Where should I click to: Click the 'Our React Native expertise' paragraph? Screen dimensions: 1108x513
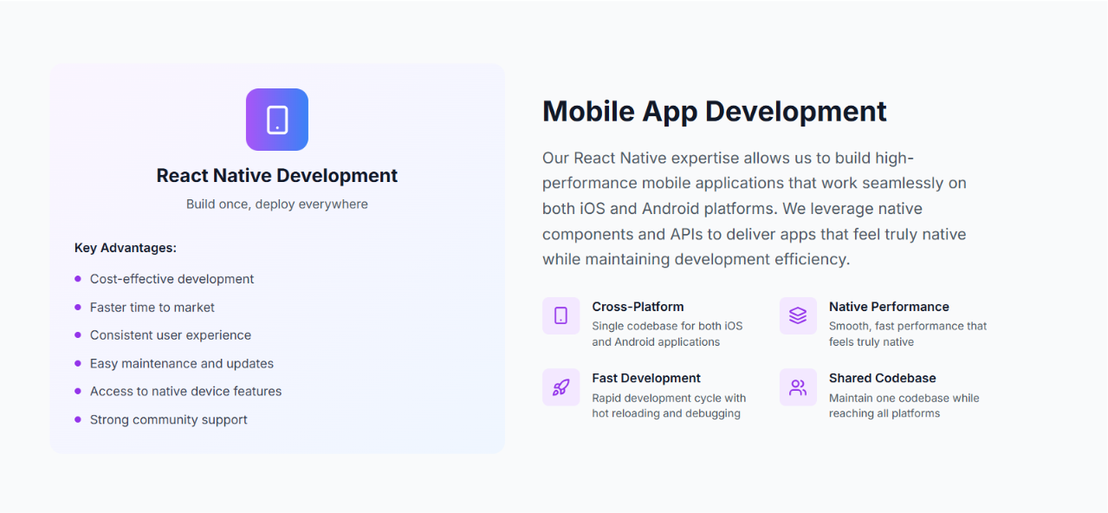point(755,208)
